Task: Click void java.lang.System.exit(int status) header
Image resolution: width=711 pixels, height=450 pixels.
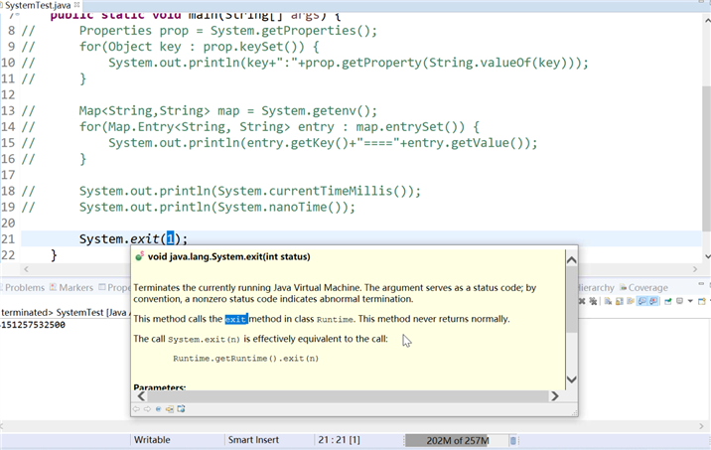Action: 229,256
